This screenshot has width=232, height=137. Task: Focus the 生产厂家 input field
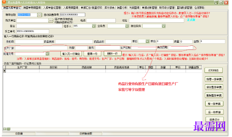pyautogui.click(x=41, y=48)
